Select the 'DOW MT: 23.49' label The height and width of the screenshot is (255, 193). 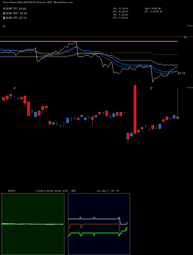(x=16, y=14)
